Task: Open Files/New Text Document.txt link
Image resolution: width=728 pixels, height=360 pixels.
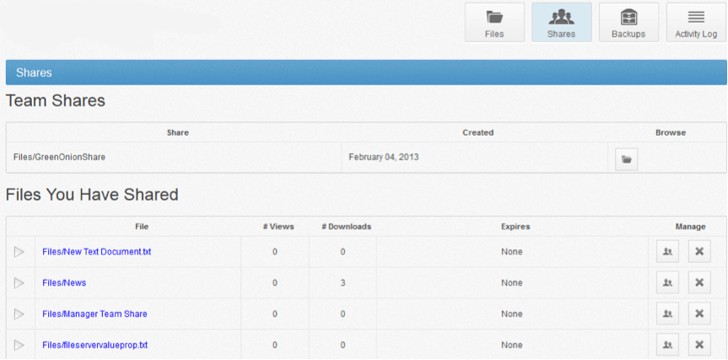Action: [96, 252]
